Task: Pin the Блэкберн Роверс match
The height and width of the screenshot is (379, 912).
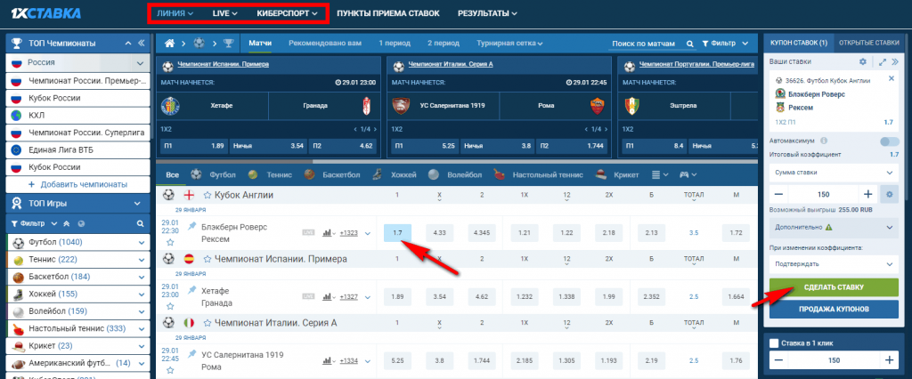Action: point(192,227)
